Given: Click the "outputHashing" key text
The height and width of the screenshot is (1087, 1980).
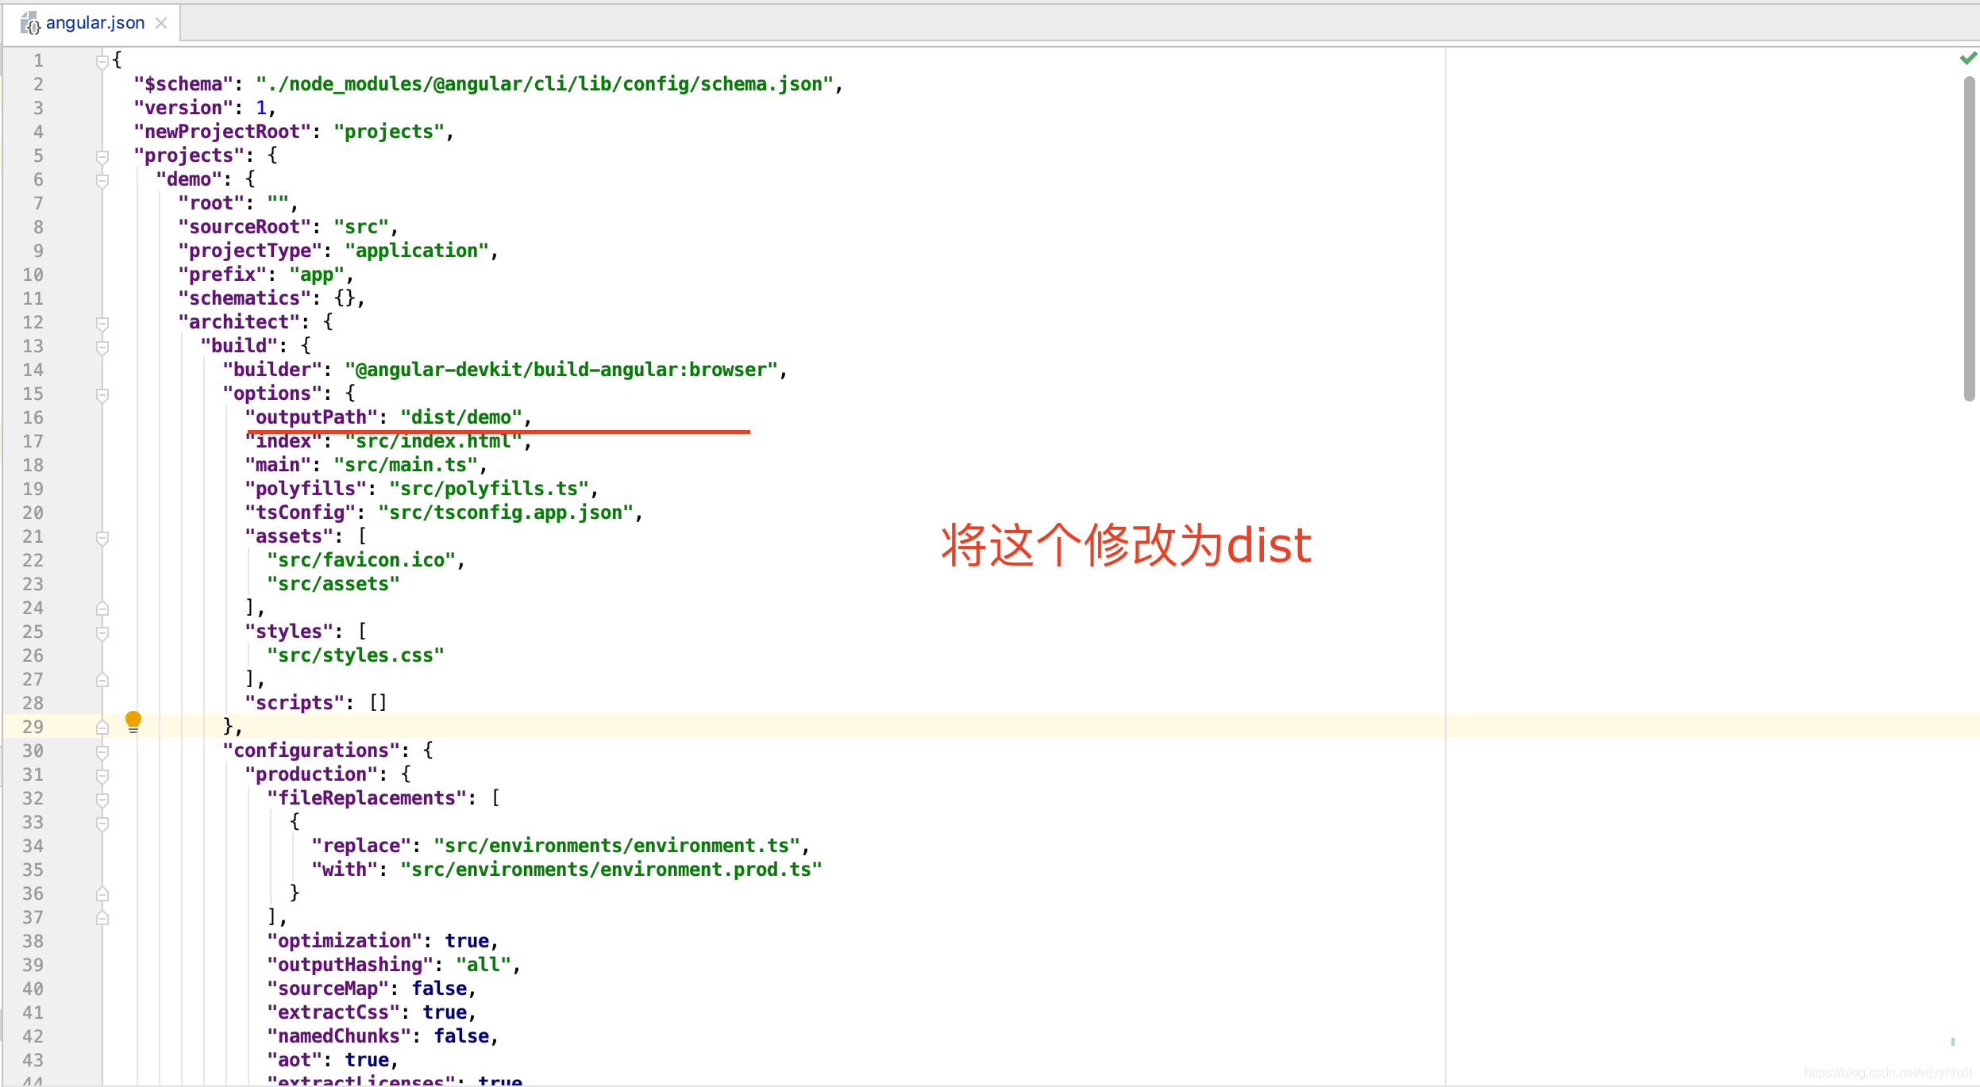Looking at the screenshot, I should tap(349, 965).
